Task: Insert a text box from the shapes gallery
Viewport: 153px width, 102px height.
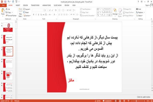Action: (x=98, y=9)
